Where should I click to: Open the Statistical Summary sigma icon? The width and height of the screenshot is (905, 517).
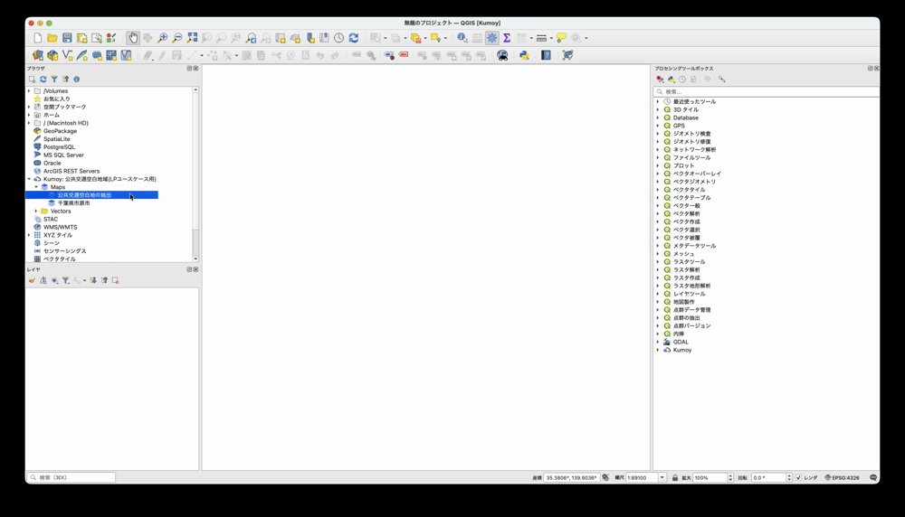click(507, 38)
